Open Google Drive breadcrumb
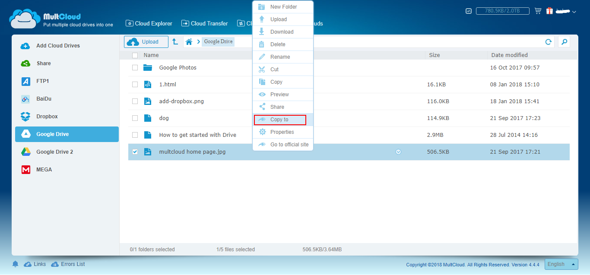 [x=218, y=42]
